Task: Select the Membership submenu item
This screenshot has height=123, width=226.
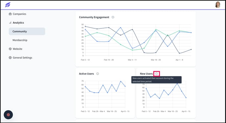Action: [x=20, y=40]
